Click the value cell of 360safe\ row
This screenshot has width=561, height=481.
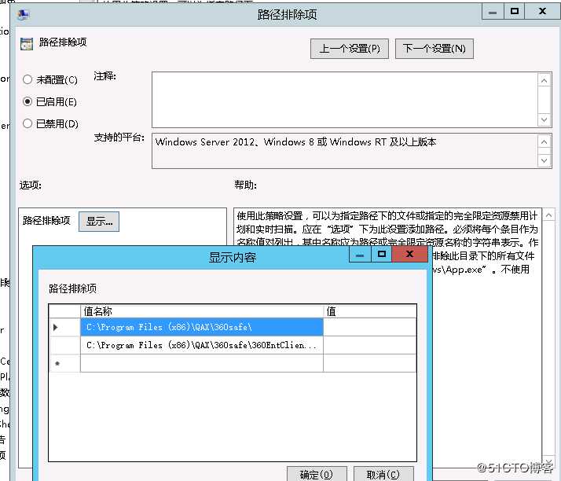(x=369, y=327)
